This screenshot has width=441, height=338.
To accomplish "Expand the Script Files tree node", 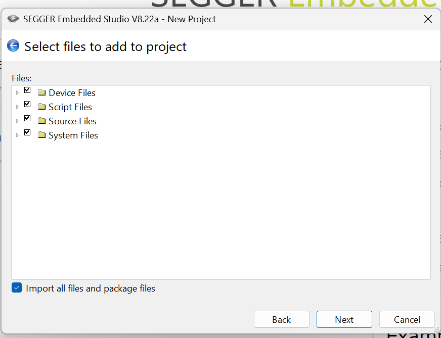I will tap(17, 107).
